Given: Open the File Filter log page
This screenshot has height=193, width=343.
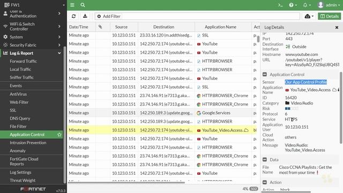Looking at the screenshot, I should pyautogui.click(x=18, y=127).
